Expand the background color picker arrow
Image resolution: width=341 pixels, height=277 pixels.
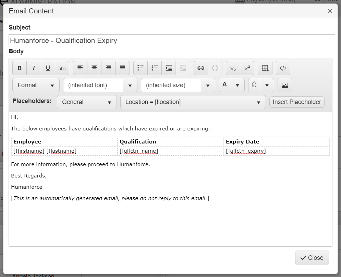click(267, 85)
